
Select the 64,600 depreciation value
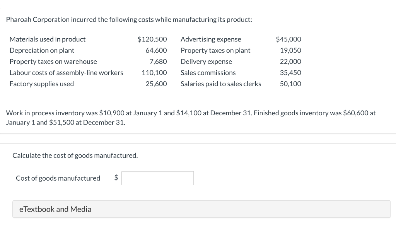point(156,50)
